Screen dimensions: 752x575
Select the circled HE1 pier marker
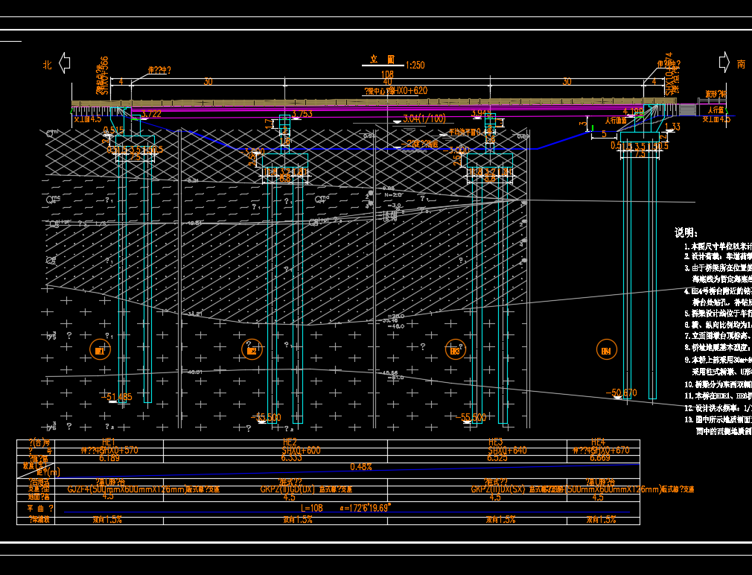point(100,349)
